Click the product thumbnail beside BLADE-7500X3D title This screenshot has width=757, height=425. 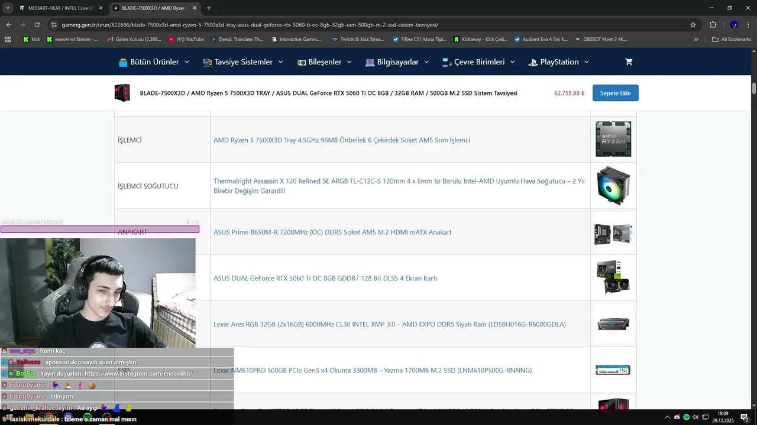point(122,93)
